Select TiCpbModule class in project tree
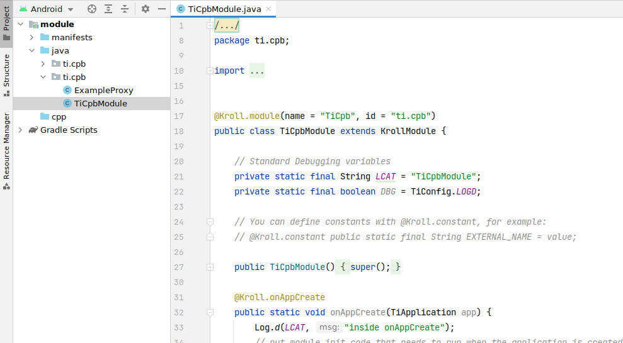 [100, 103]
